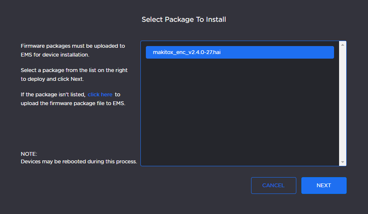Click blank space right of the package name
The height and width of the screenshot is (214, 368).
[285, 52]
